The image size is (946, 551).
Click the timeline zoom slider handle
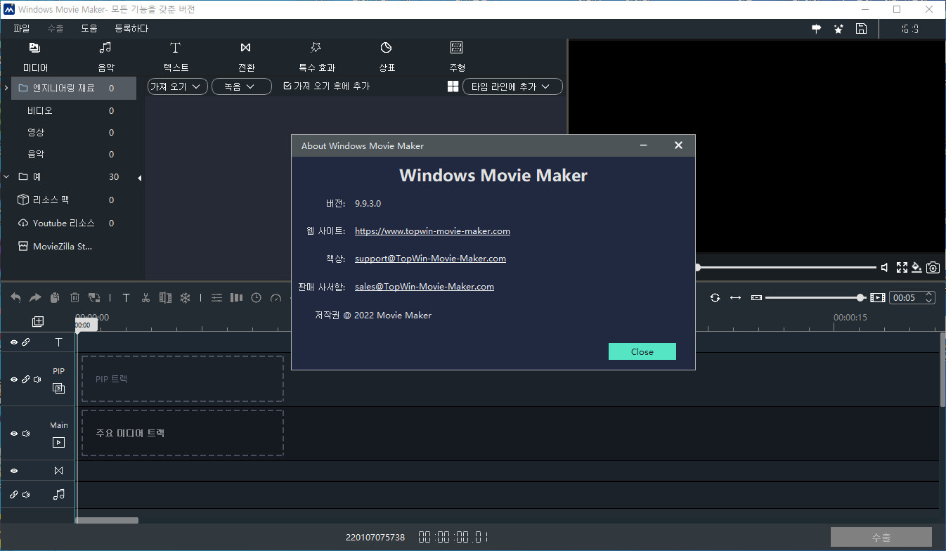coord(861,297)
